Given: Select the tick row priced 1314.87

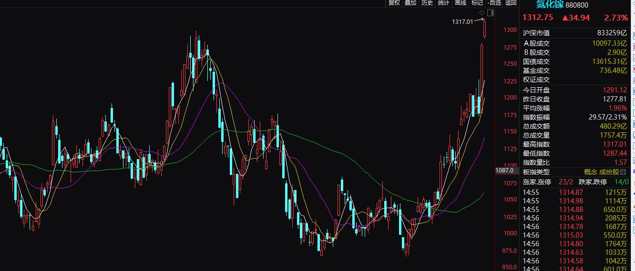Looking at the screenshot, I should [575, 192].
